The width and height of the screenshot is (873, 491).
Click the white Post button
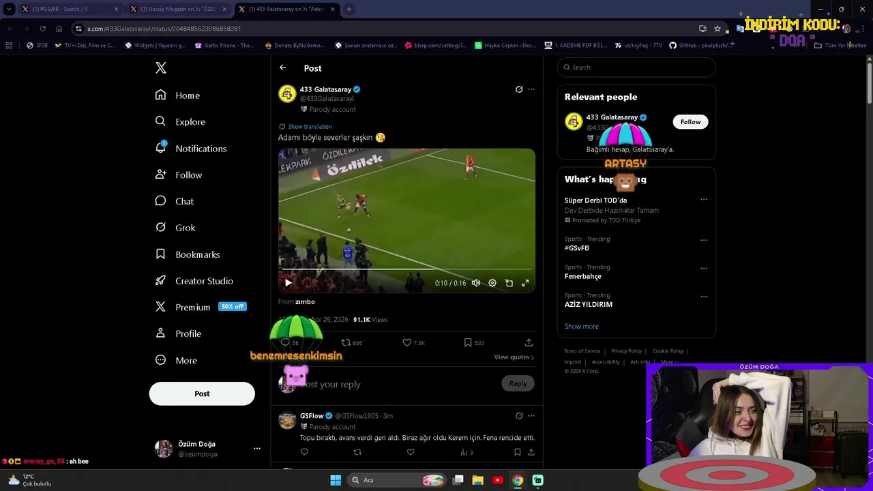click(202, 393)
